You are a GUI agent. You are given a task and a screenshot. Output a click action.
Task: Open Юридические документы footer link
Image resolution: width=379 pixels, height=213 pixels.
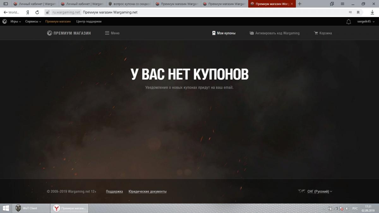[x=147, y=192]
